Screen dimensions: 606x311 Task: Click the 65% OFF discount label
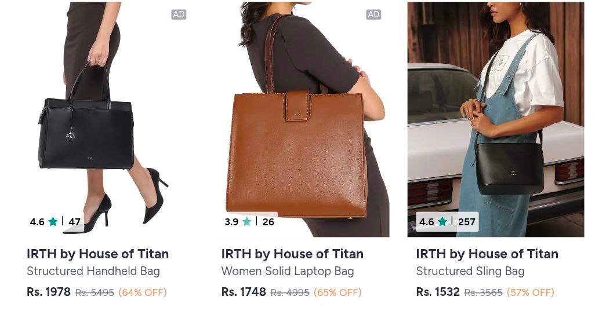338,292
